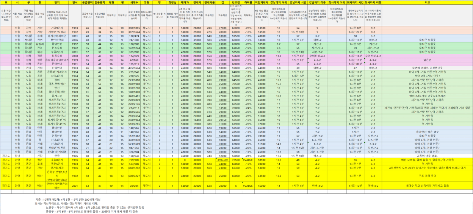Click the '갭' header cell
The height and width of the screenshot is (214, 473).
[222, 2]
